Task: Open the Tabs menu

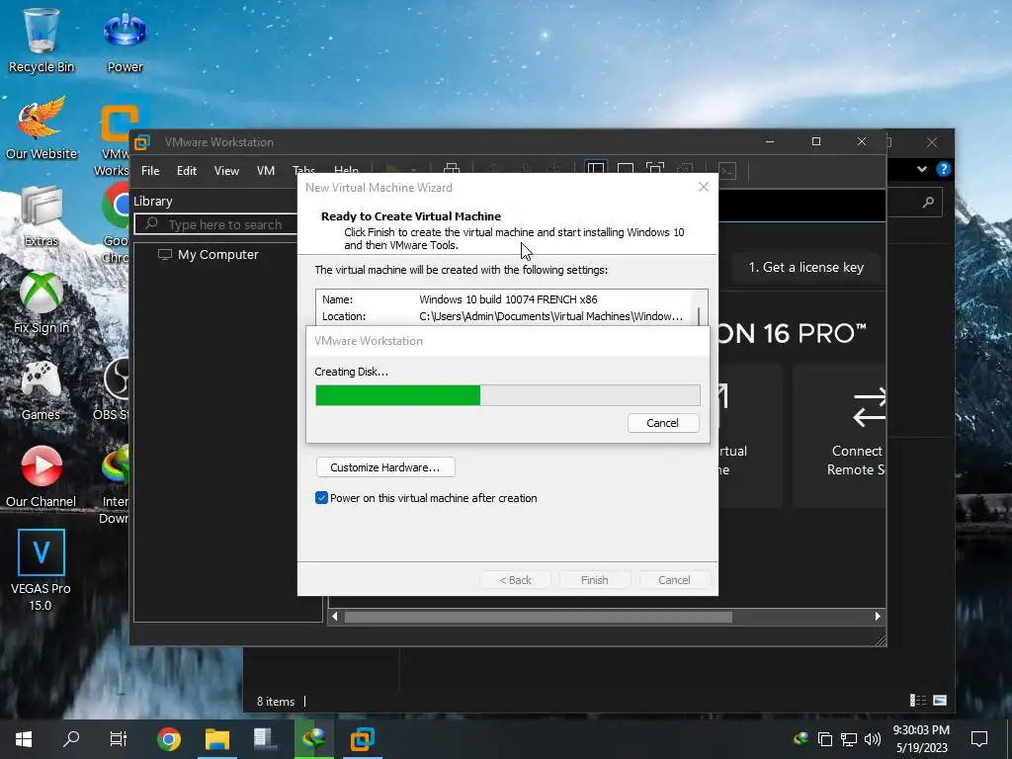Action: (303, 169)
